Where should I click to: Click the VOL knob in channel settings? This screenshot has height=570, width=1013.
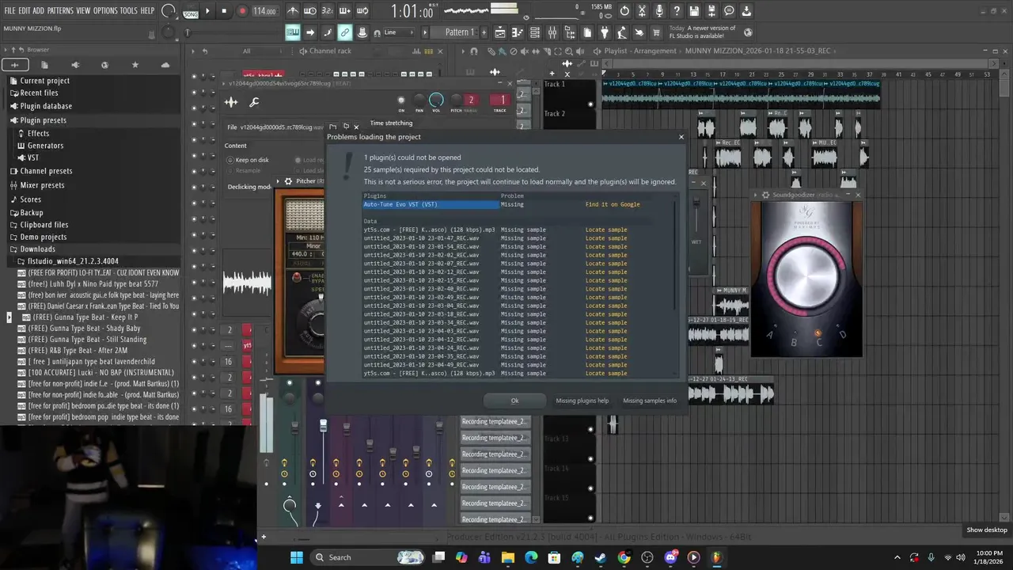pyautogui.click(x=436, y=100)
